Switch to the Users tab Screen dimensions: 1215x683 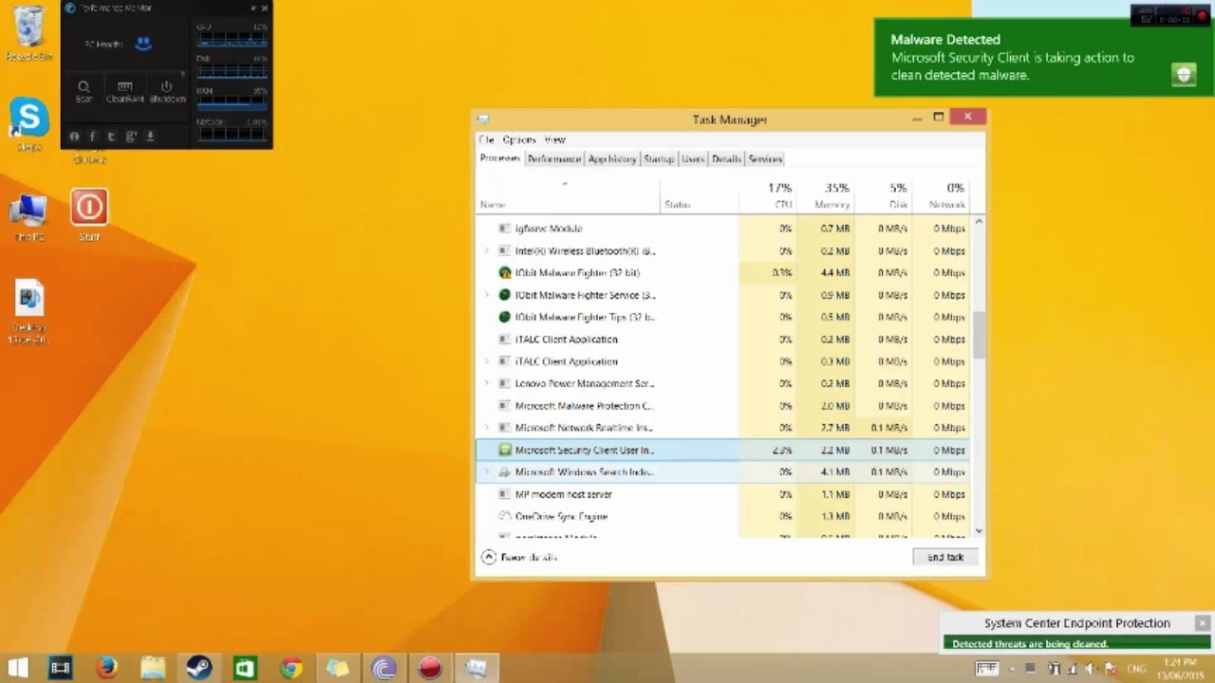tap(693, 159)
